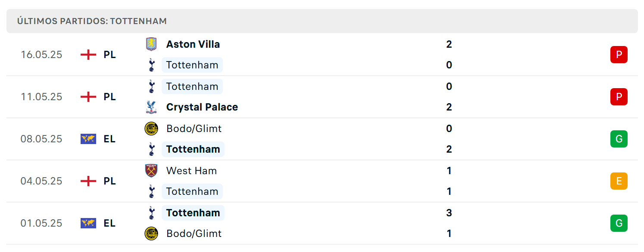Click the Aston Villa club crest
Screen dimensions: 644x252
click(x=151, y=44)
